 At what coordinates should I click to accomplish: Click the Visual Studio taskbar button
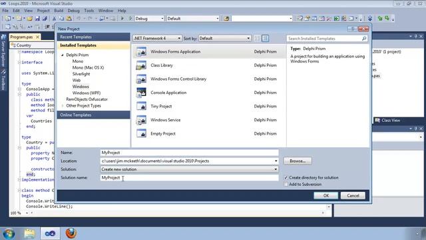50,233
